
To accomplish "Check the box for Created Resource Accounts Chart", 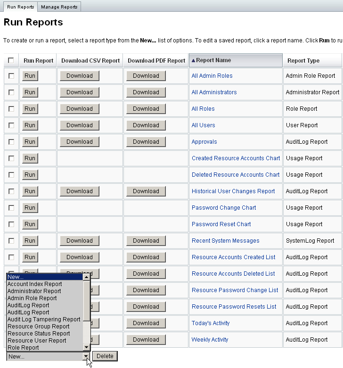I will coord(11,158).
